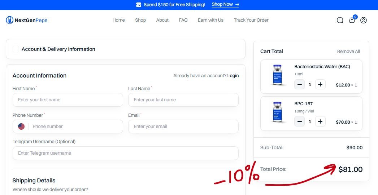Screen dimensions: 378x195
Task: Click the $78.00 item price
Action: [343, 122]
